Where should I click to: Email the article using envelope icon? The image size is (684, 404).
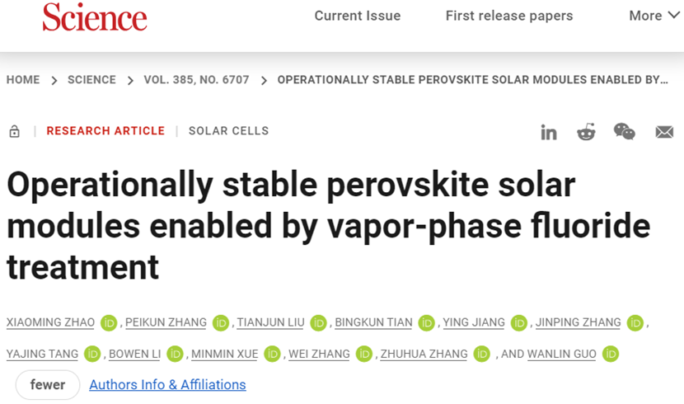click(x=664, y=132)
